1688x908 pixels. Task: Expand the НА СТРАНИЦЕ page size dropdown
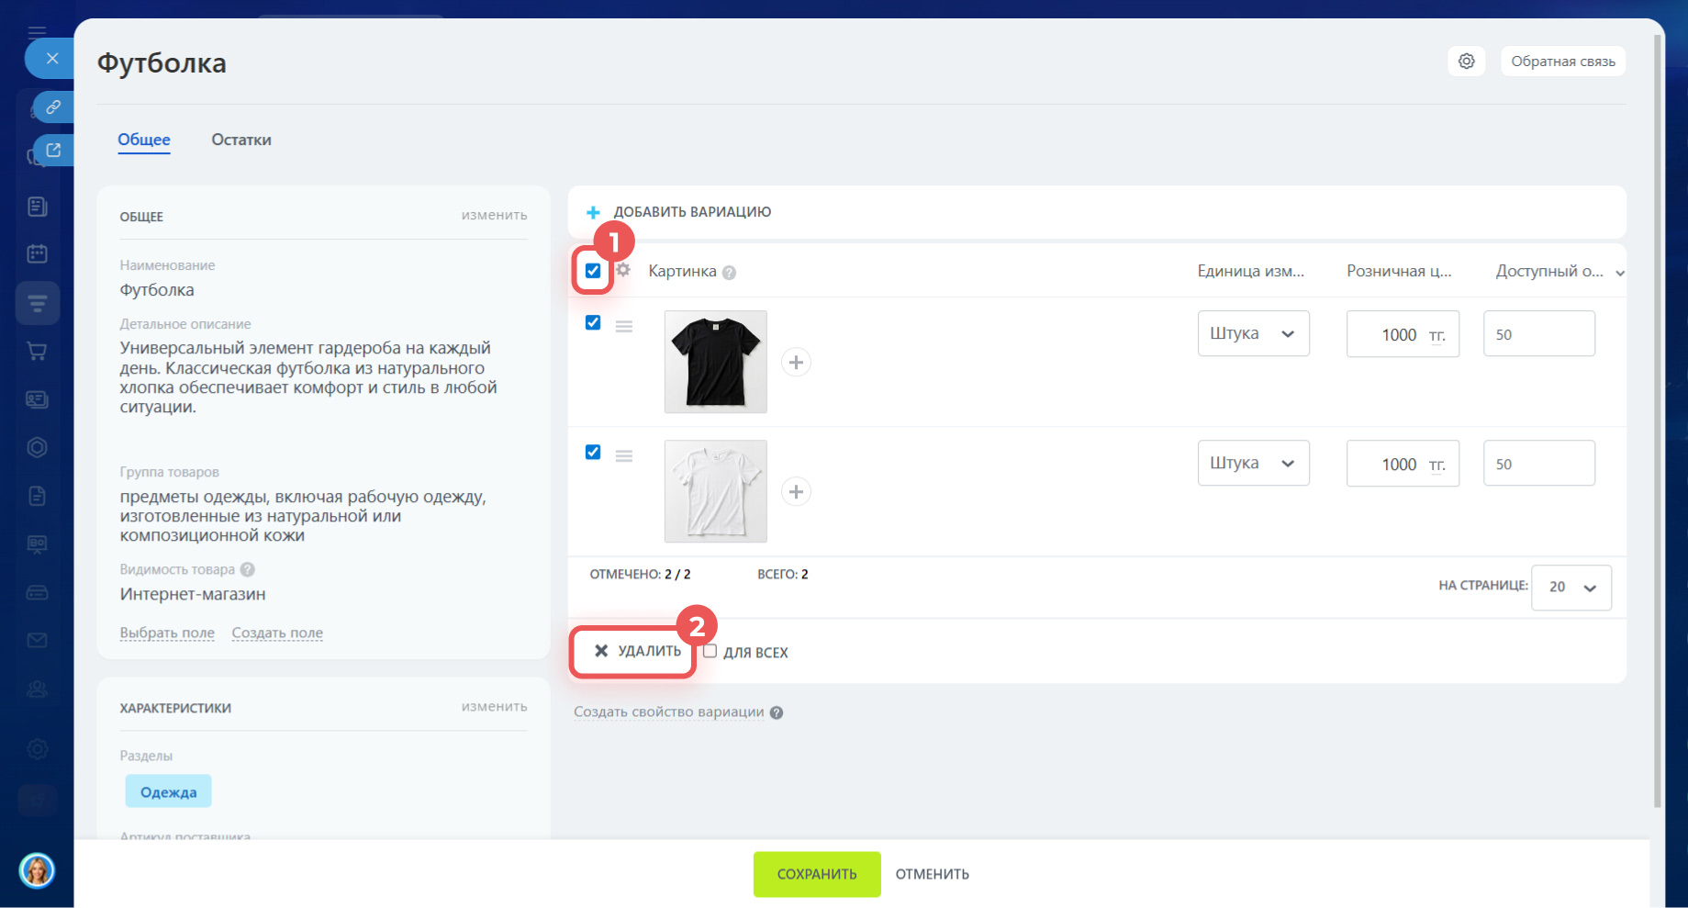click(1571, 588)
